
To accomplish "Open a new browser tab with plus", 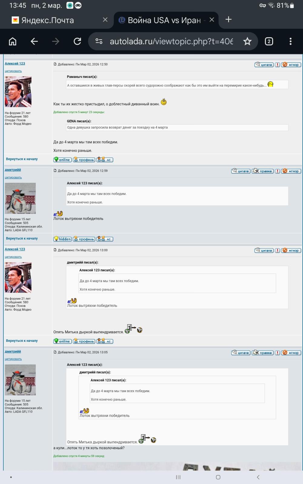I will pyautogui.click(x=228, y=20).
